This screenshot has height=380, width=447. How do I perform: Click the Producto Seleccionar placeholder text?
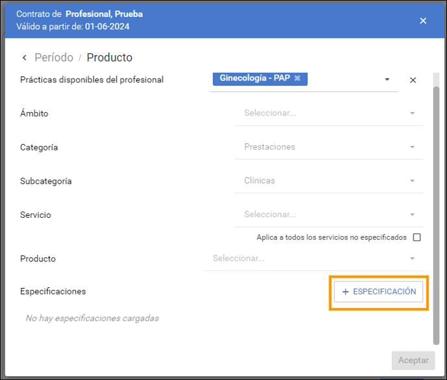click(238, 258)
